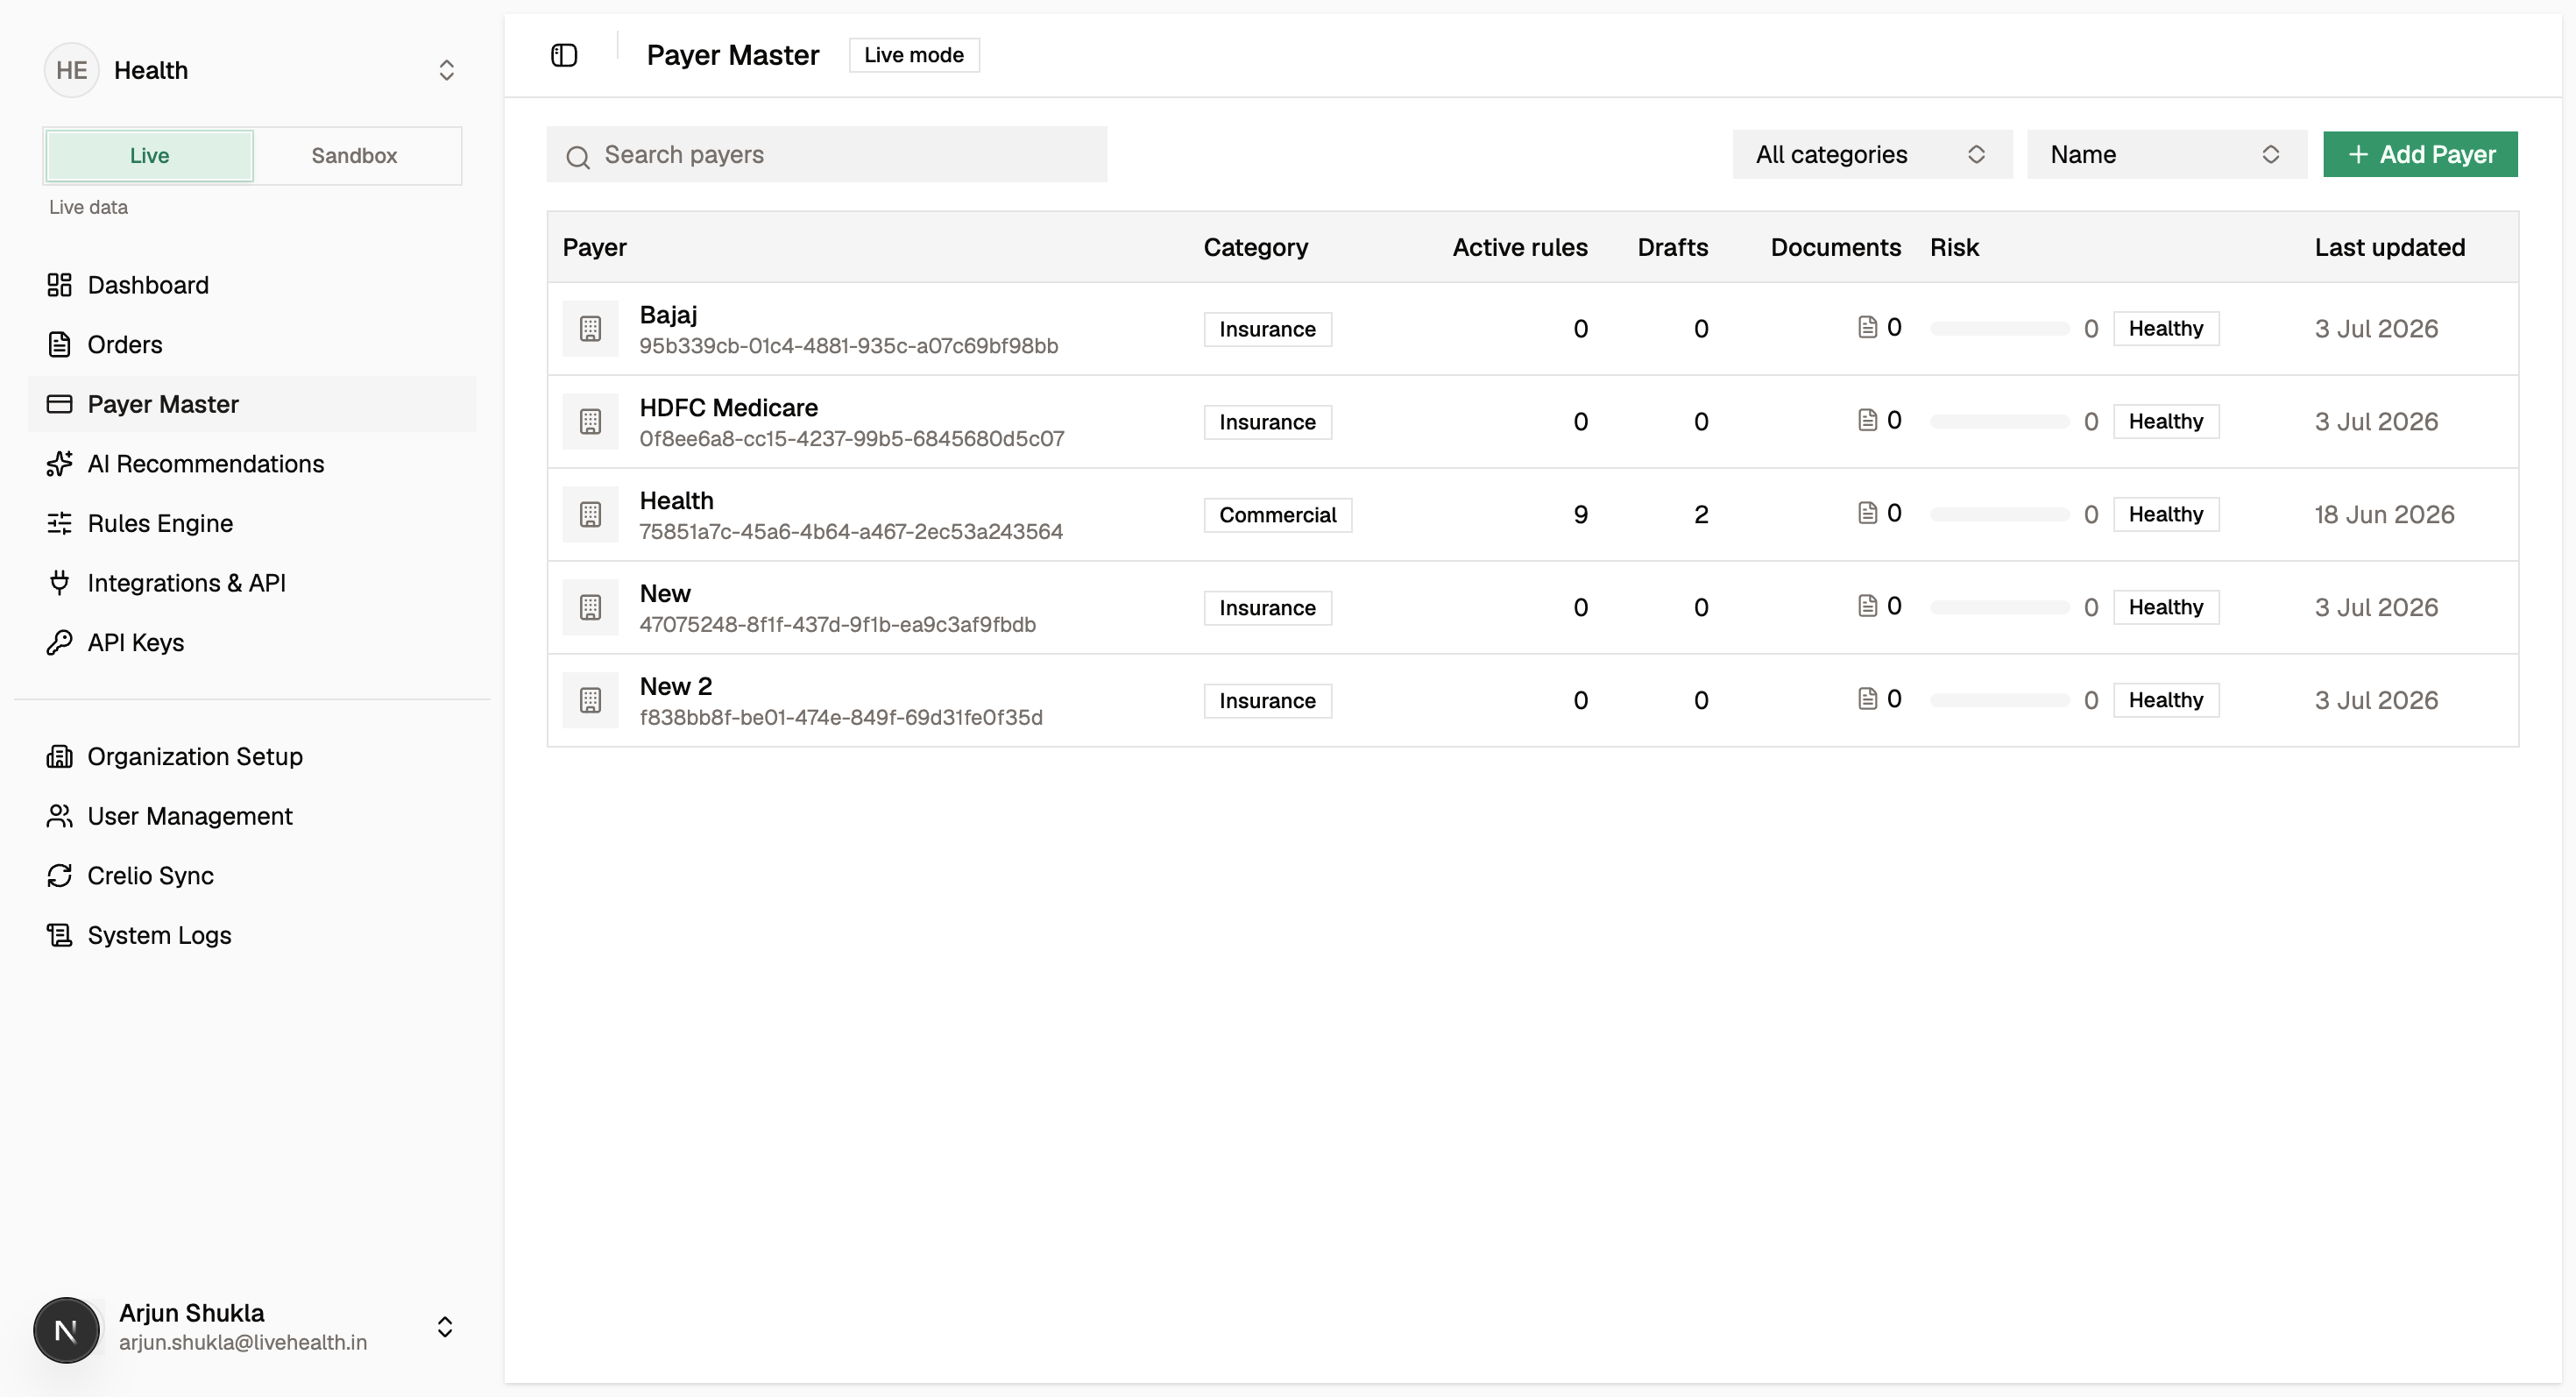Click the Active rules column header
The width and height of the screenshot is (2576, 1397).
pyautogui.click(x=1519, y=247)
